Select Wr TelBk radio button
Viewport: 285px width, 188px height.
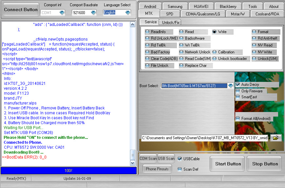195,45
